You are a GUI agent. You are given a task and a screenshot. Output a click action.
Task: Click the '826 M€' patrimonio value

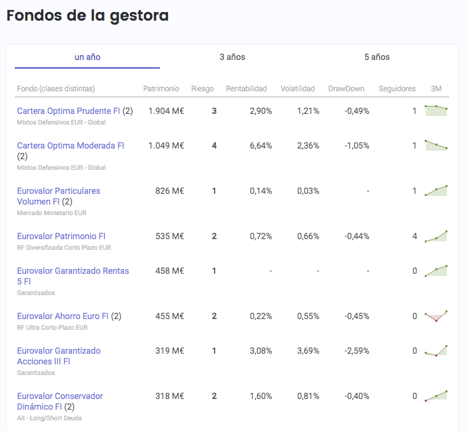coord(170,191)
